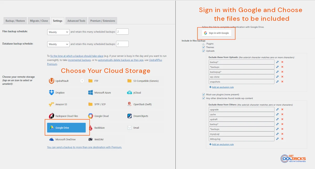Open the Database backup schedule dropdown
This screenshot has height=169, width=315.
point(58,44)
